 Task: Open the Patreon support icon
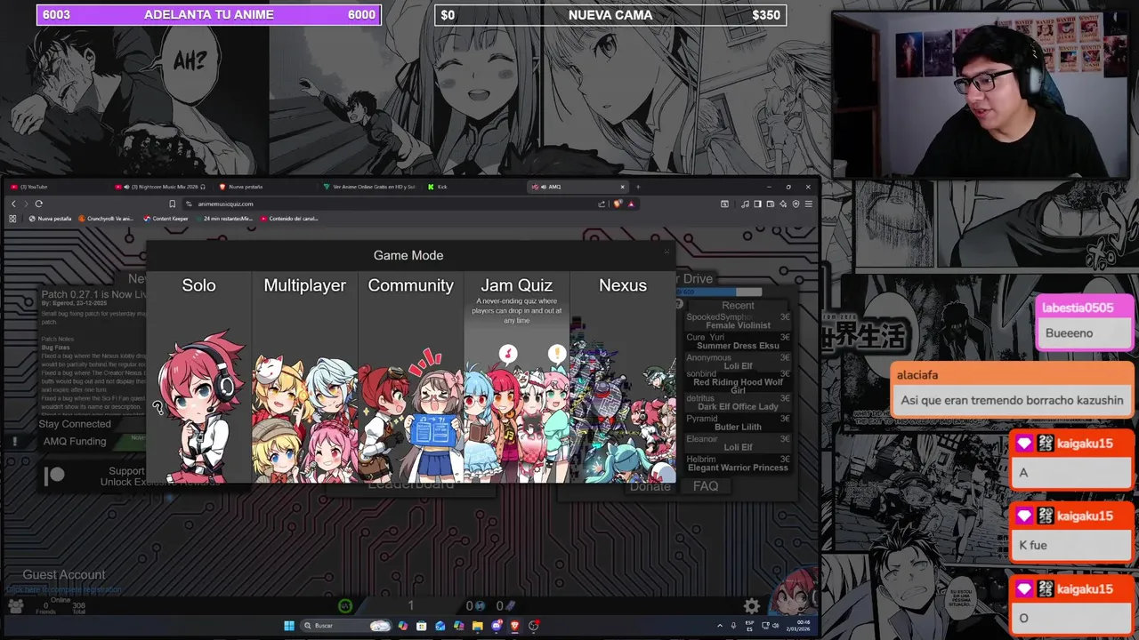(x=55, y=476)
